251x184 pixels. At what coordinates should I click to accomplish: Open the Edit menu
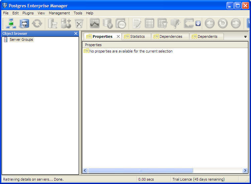pos(15,13)
